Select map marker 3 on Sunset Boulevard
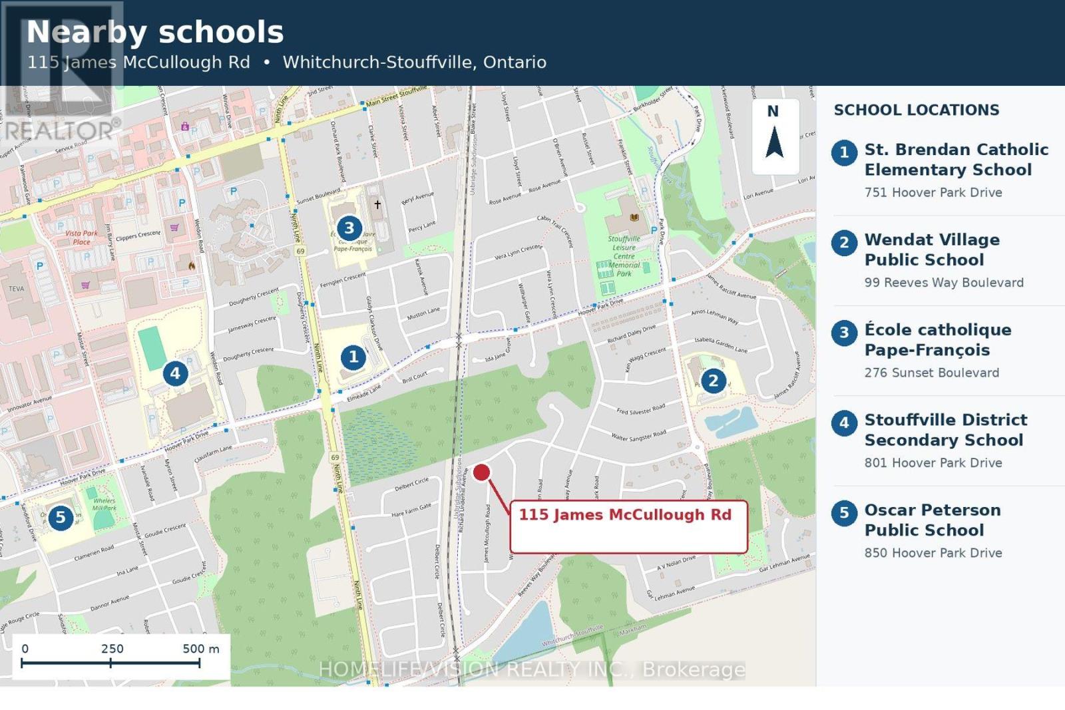This screenshot has height=710, width=1065. pos(349,228)
